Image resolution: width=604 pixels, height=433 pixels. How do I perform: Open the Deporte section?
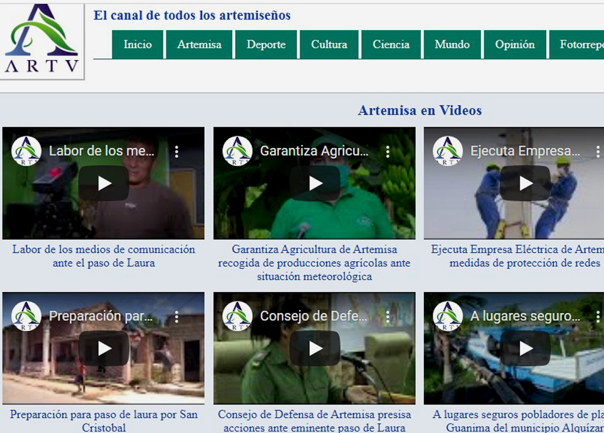266,44
